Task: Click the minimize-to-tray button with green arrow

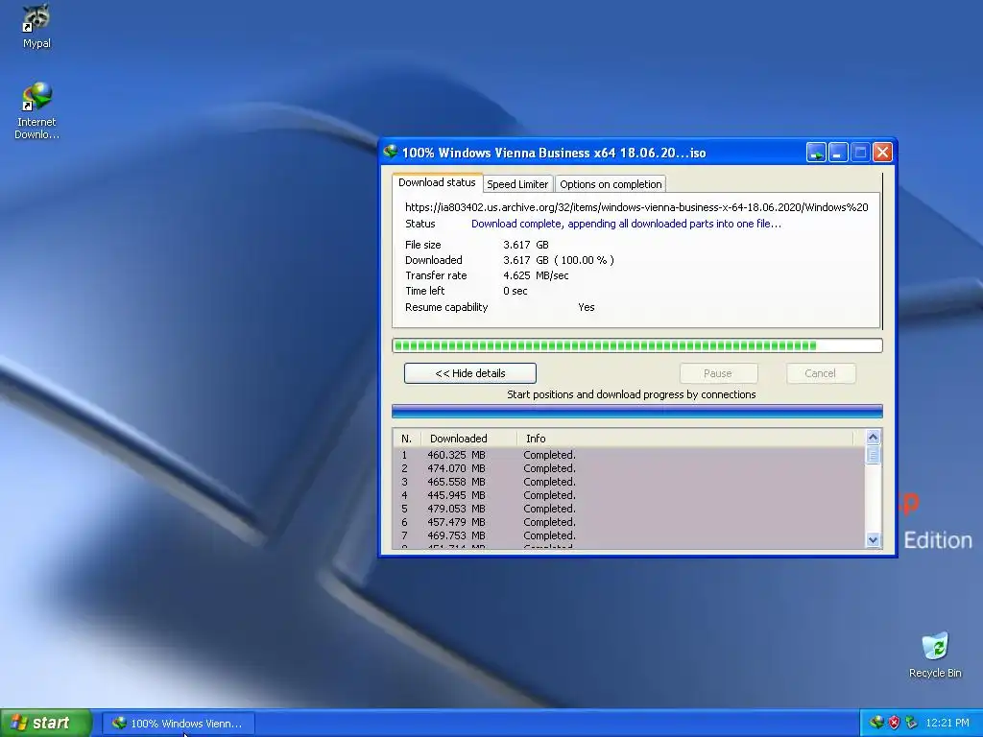Action: click(816, 153)
